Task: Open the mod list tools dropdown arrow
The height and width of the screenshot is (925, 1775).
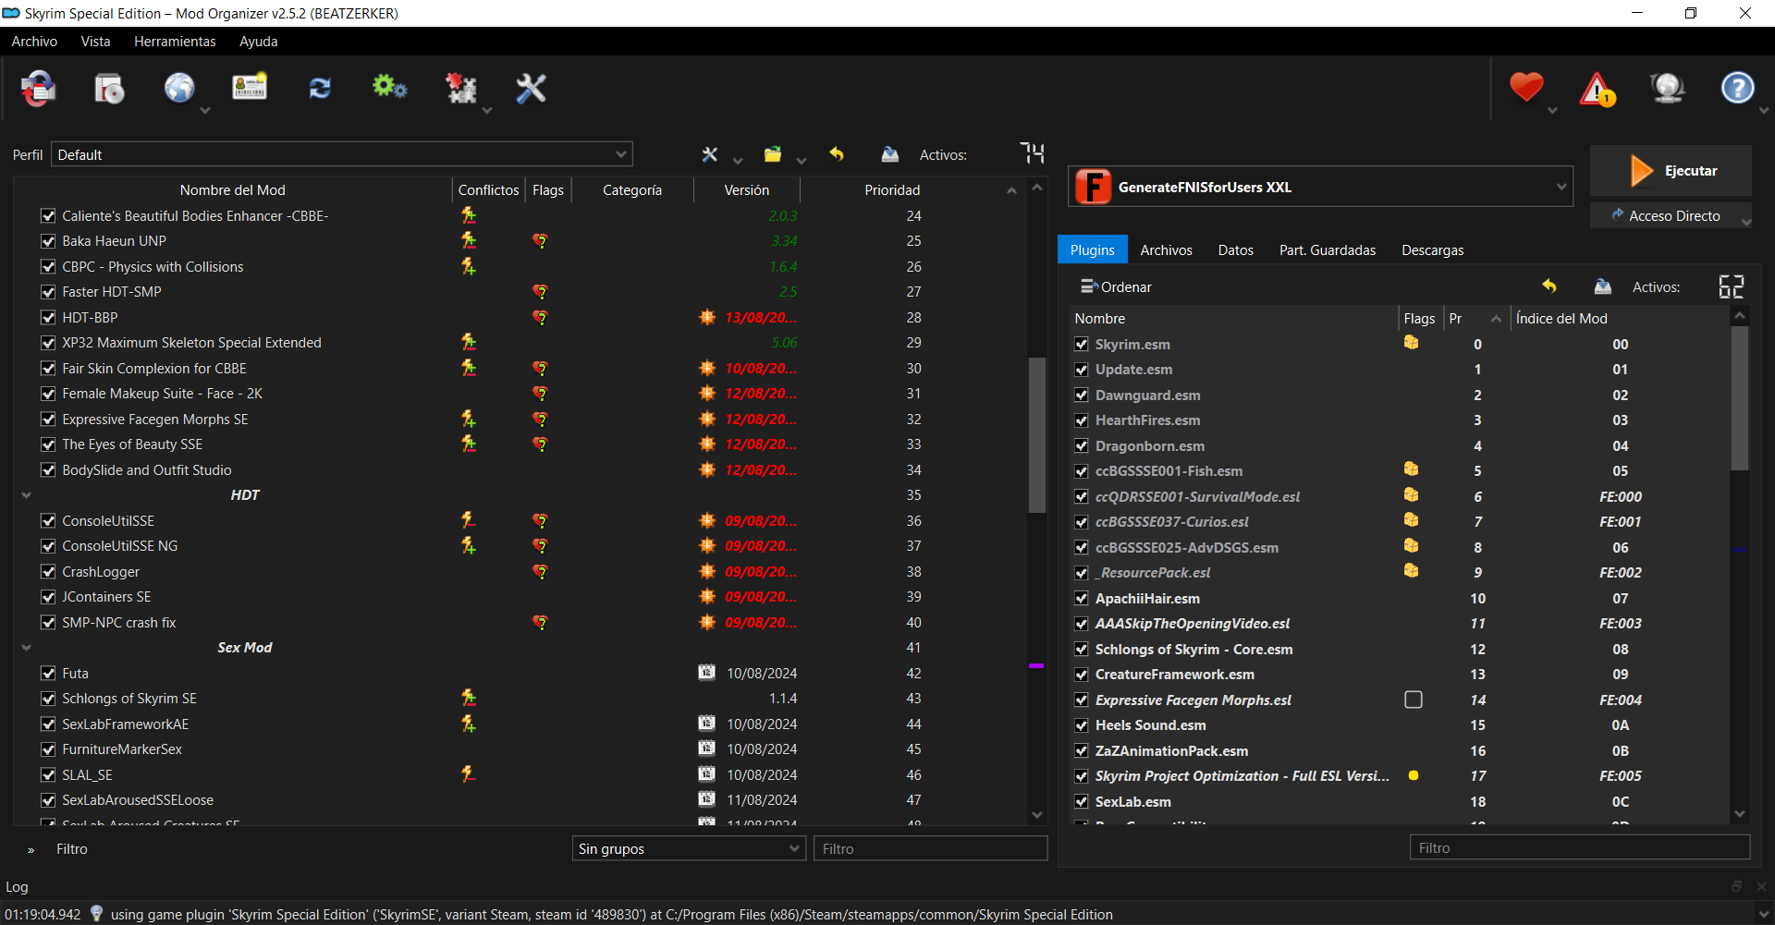Action: coord(738,161)
